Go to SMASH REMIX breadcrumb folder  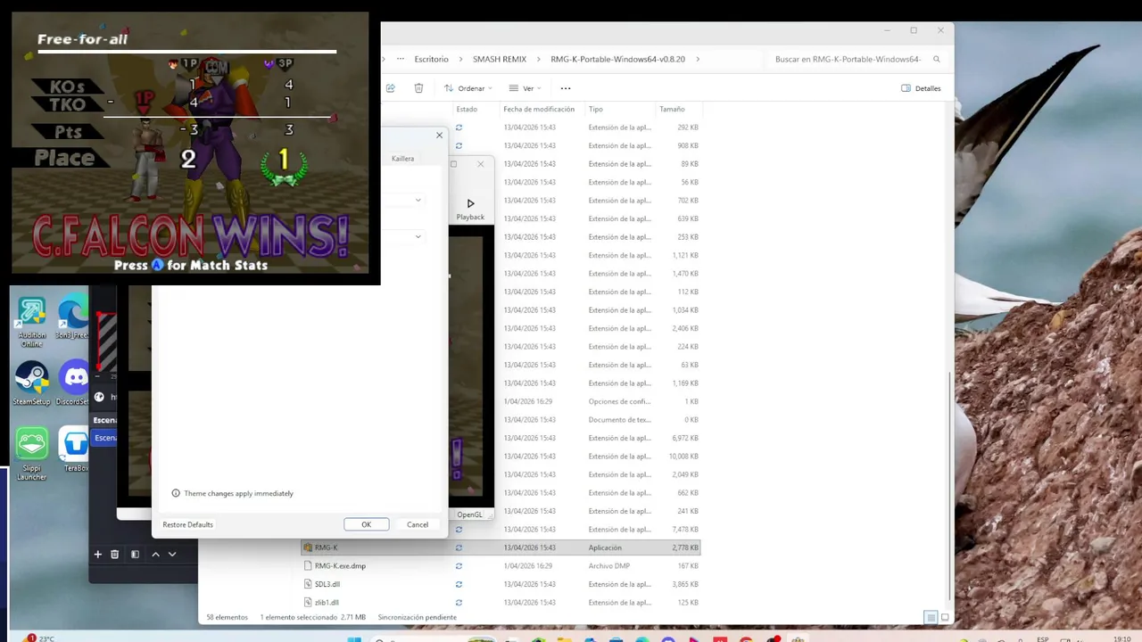click(x=500, y=59)
